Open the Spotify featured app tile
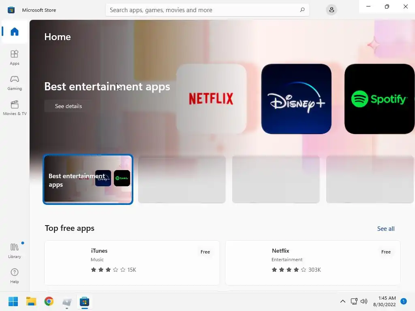This screenshot has width=415, height=311. pyautogui.click(x=379, y=99)
